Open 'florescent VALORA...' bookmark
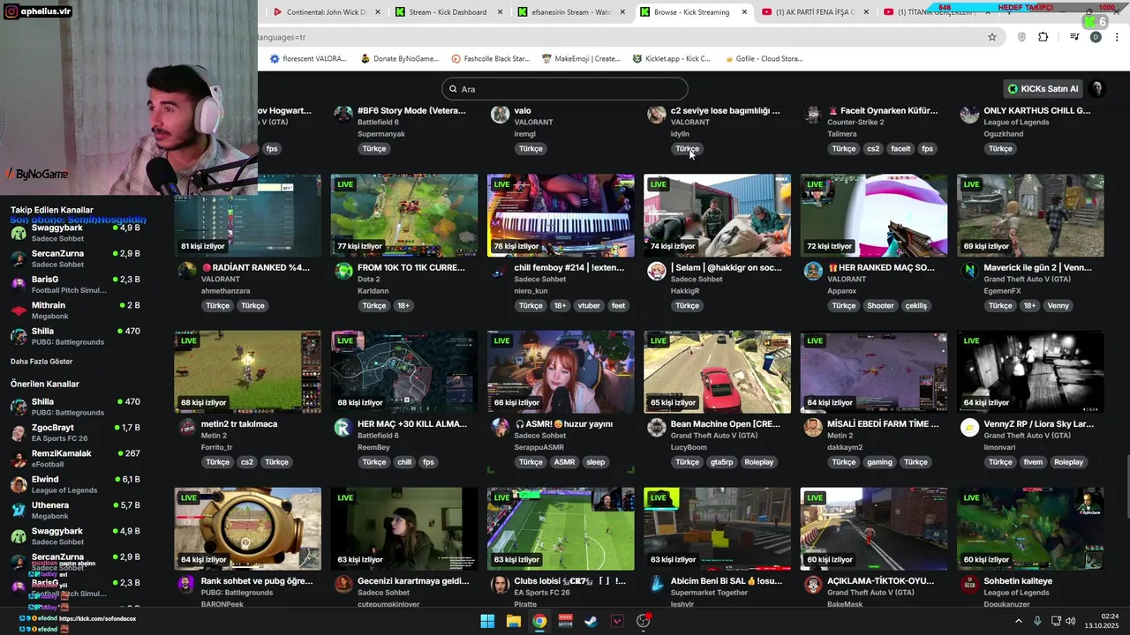This screenshot has width=1130, height=635. [308, 59]
